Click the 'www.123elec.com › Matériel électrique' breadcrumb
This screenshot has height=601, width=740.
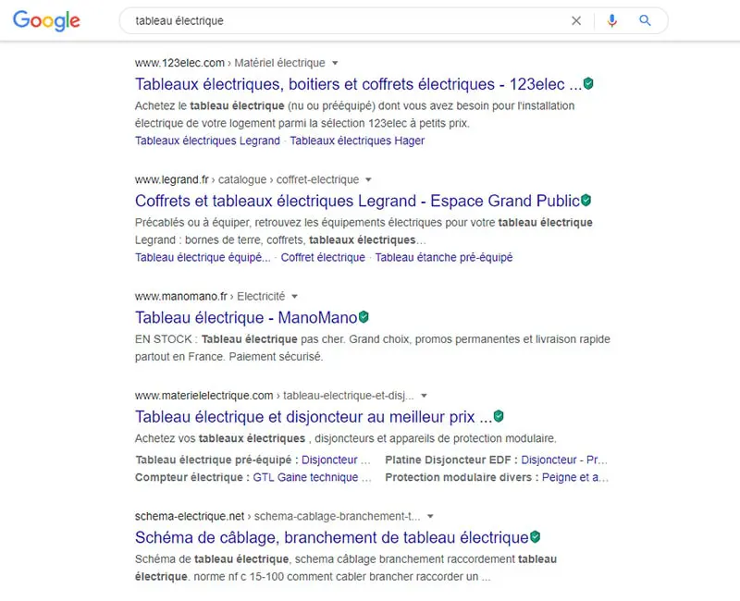coord(229,63)
